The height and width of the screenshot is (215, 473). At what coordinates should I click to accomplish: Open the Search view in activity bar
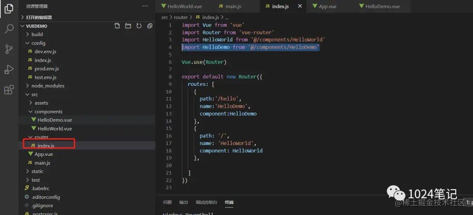click(x=9, y=29)
